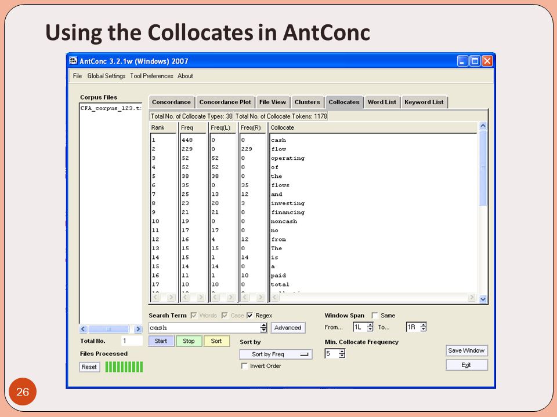Click the Advanced button

(x=288, y=328)
